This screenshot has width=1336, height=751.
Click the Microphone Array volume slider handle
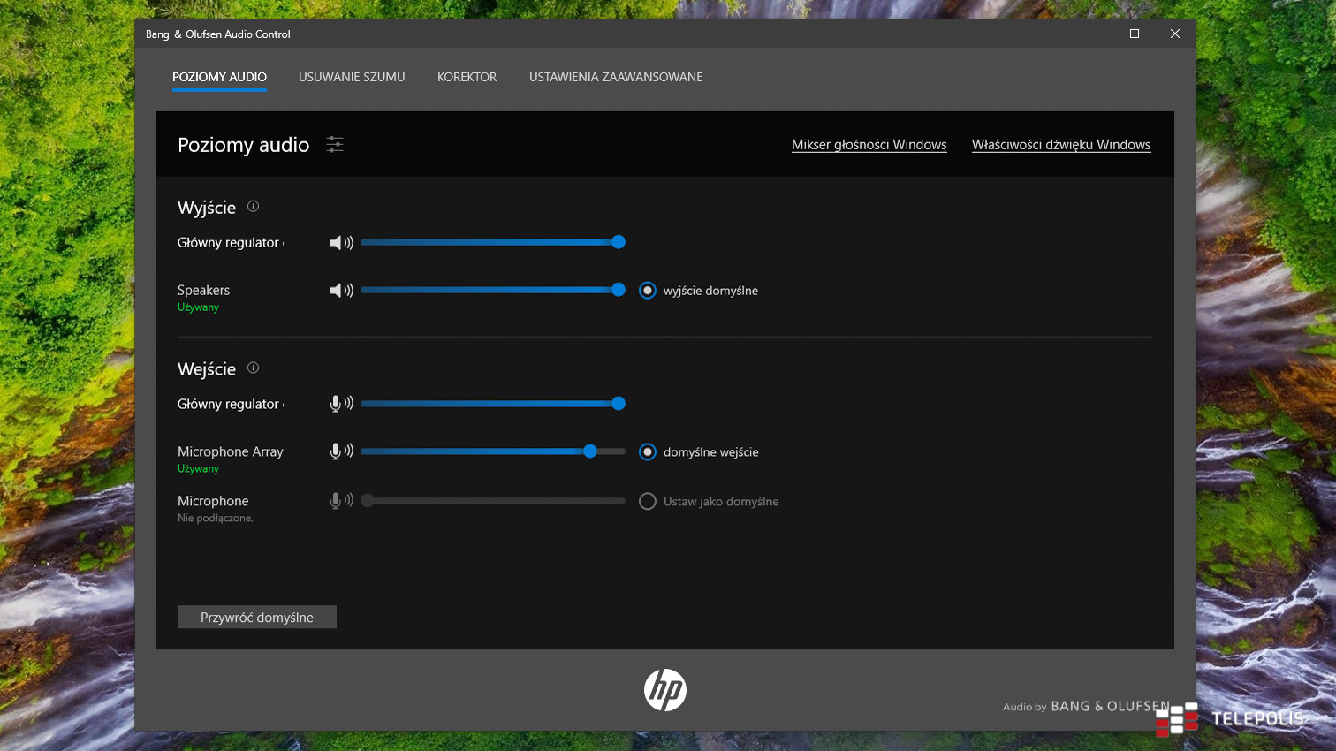tap(590, 451)
